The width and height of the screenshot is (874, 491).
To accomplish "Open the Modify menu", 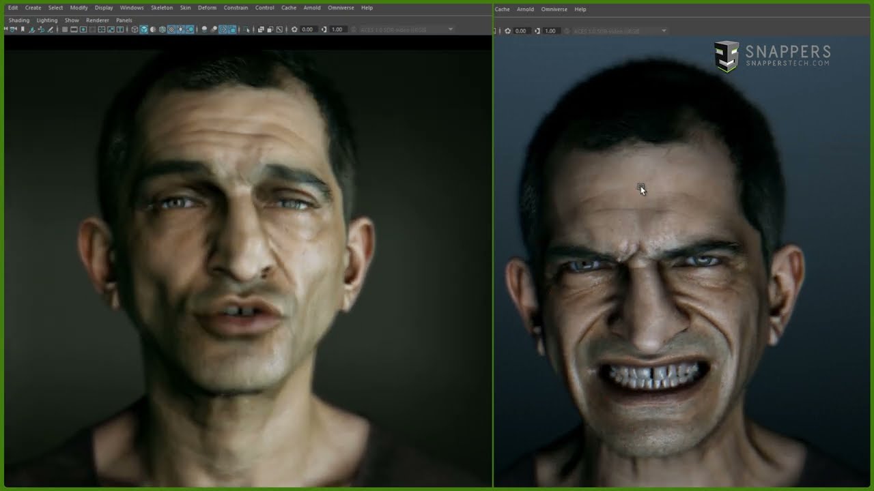I will 79,8.
